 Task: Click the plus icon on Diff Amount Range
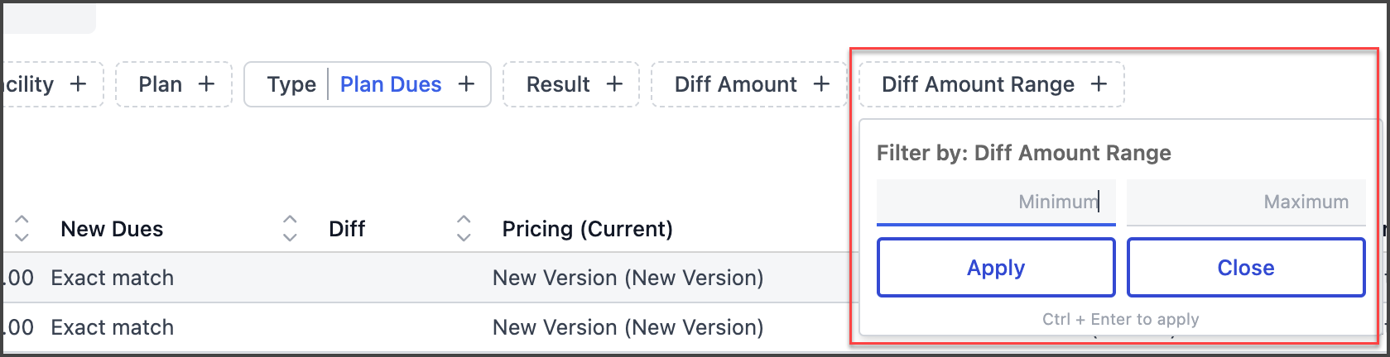pos(1099,84)
